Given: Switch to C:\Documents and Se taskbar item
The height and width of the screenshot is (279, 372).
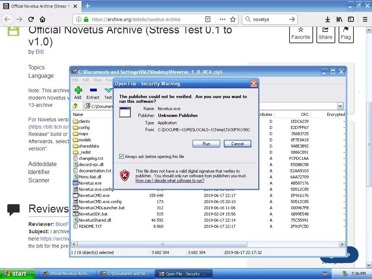Looking at the screenshot, I should (x=125, y=274).
